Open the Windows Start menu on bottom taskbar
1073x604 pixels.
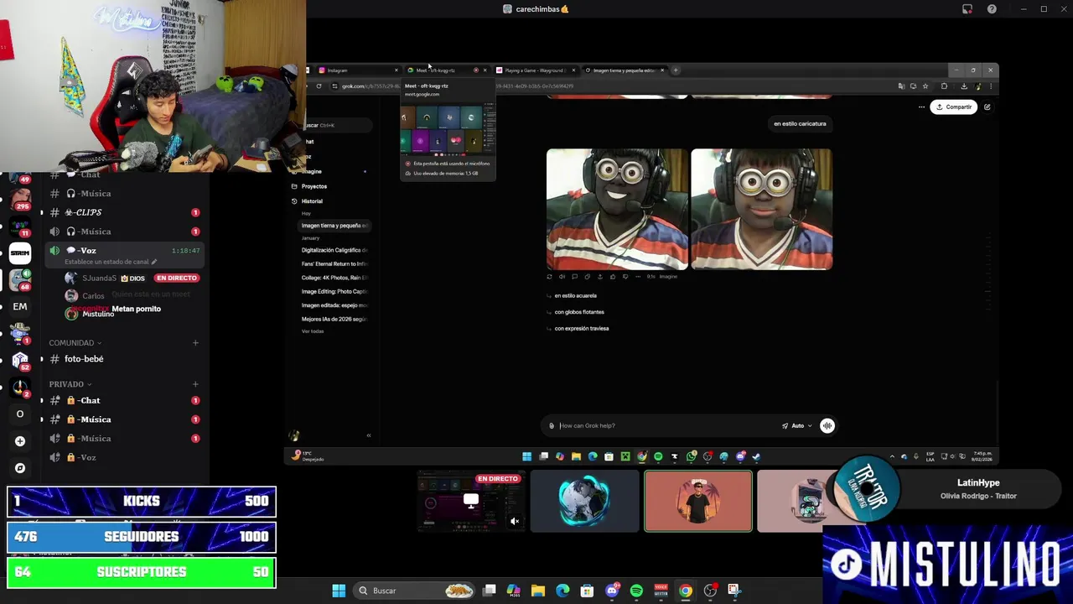tap(339, 591)
